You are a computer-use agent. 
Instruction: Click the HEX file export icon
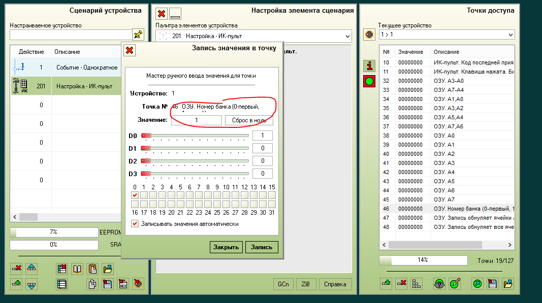[122, 284]
